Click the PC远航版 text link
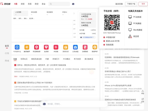 tap(137, 17)
